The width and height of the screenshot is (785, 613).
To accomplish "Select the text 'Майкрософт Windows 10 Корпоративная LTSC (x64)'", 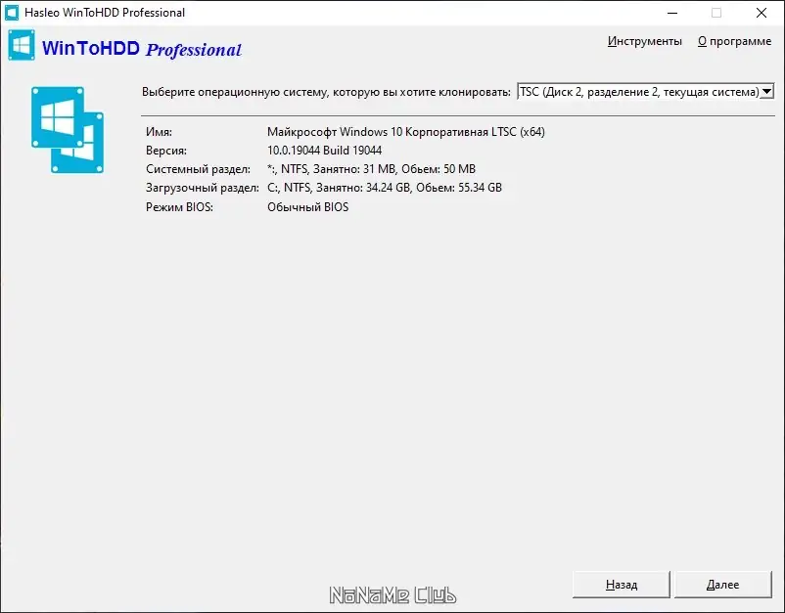I will pos(406,132).
